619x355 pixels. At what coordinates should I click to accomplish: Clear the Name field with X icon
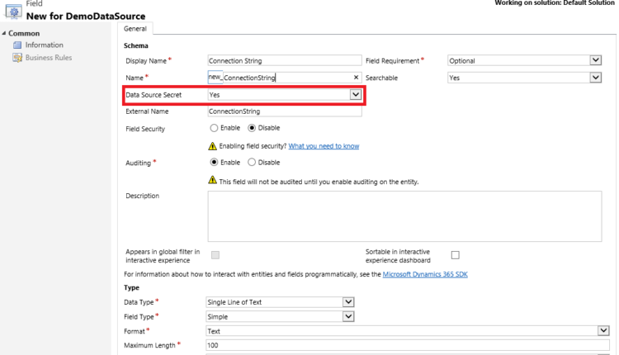pos(357,78)
